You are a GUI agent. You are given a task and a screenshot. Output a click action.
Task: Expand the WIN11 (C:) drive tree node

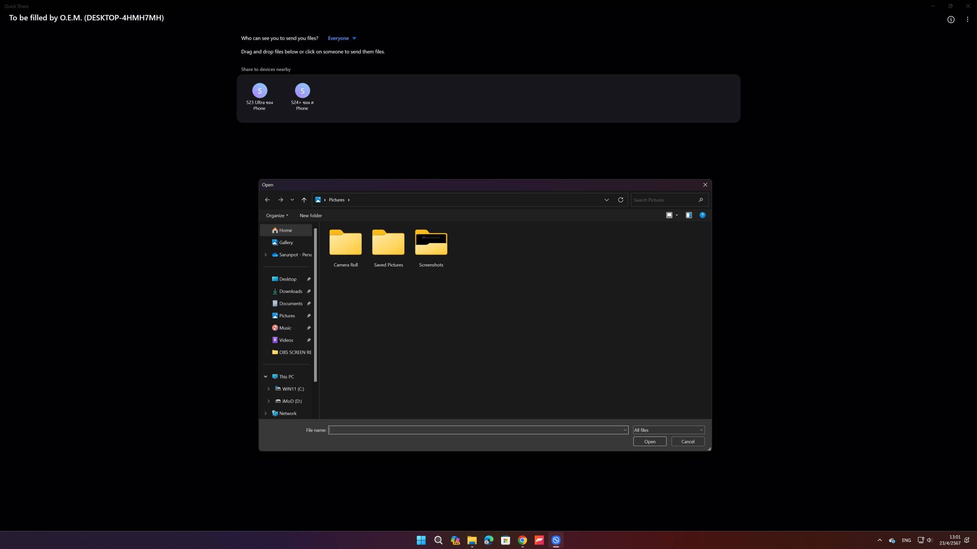[x=269, y=389]
